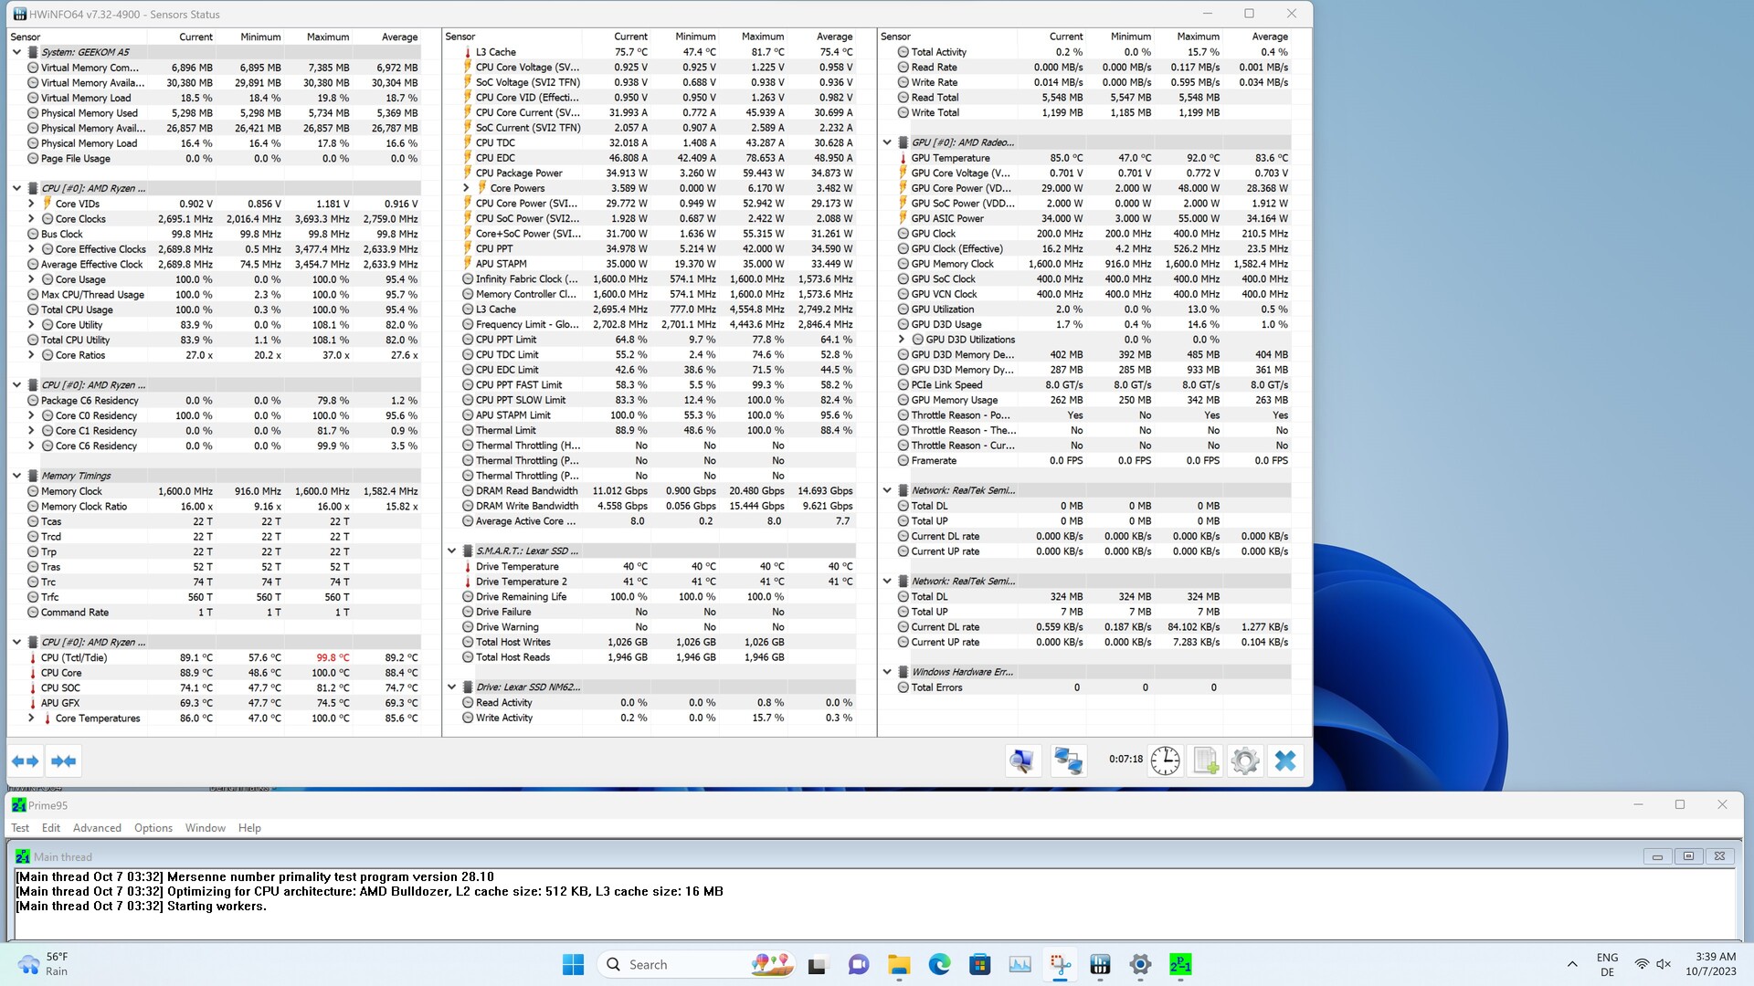Click the Maximum column header in left panel

(327, 37)
